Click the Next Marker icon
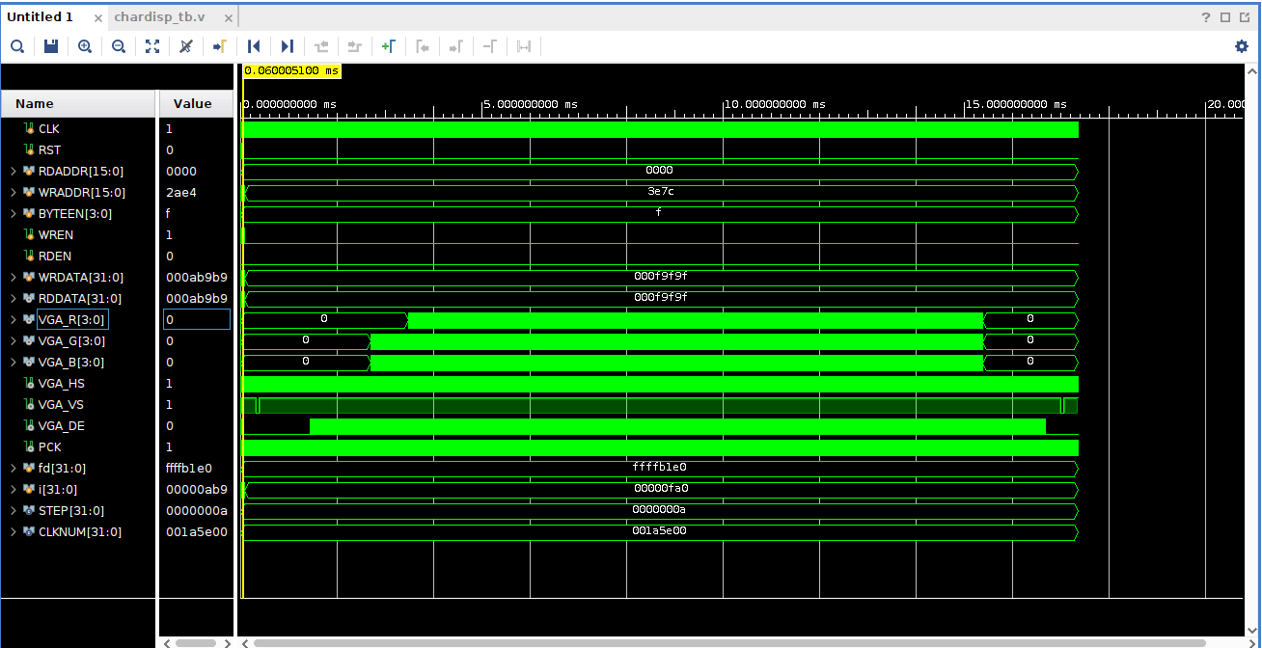The height and width of the screenshot is (648, 1262). 456,46
